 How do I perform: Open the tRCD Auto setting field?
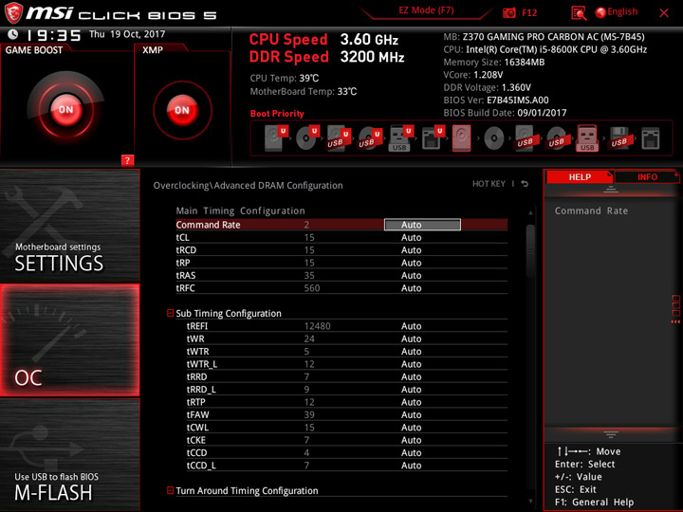411,250
